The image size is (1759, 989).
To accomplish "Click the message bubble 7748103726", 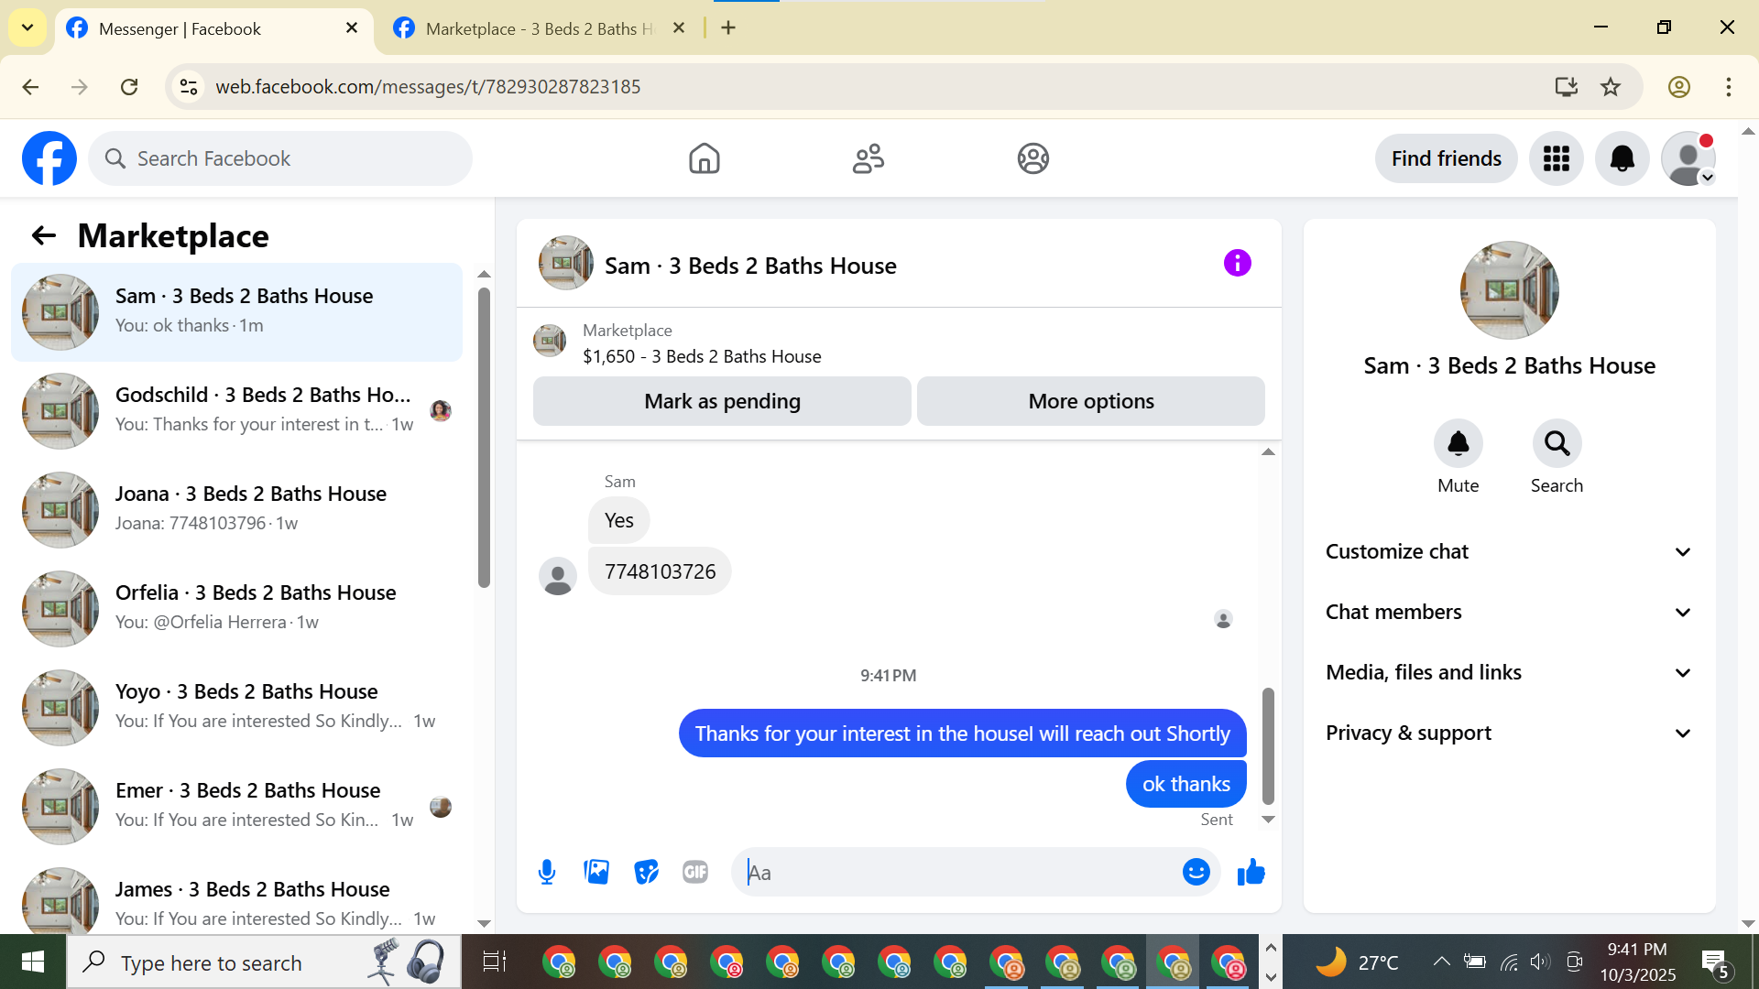I will click(660, 571).
